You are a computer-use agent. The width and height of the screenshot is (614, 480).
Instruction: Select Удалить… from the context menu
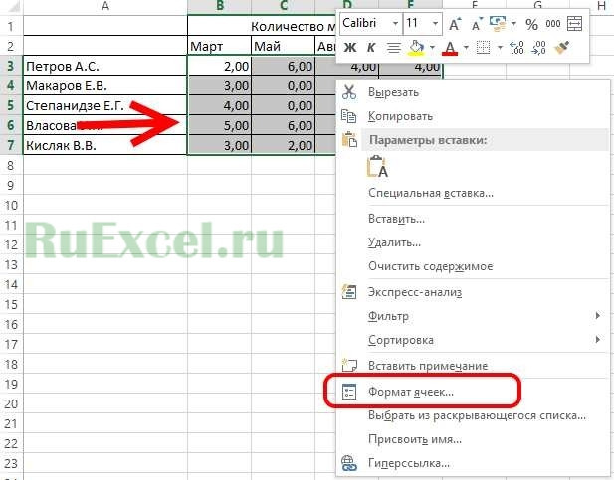click(x=474, y=242)
